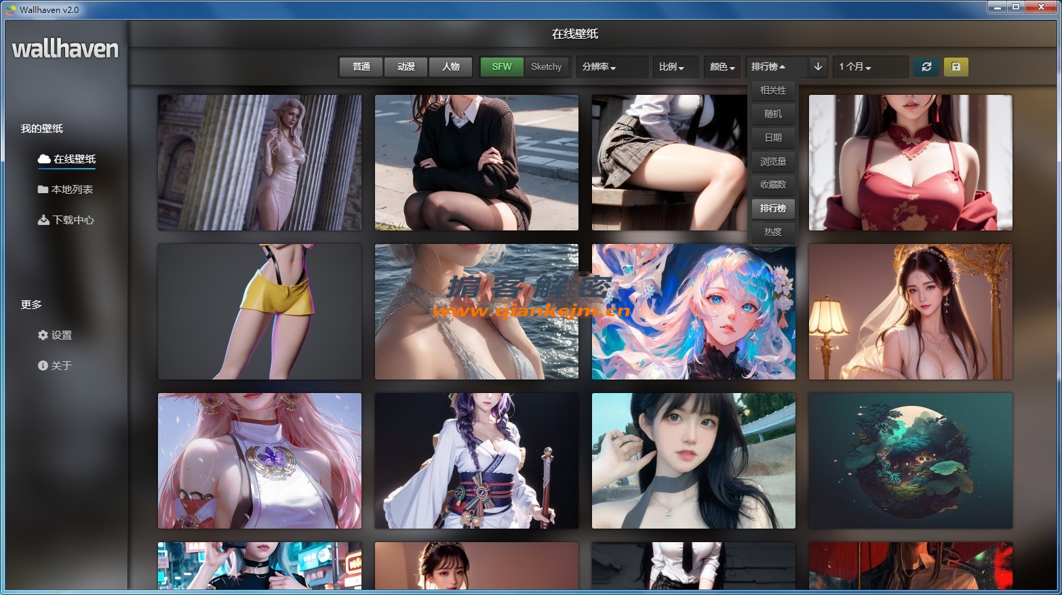
Task: Open purple braided hair kimono wallpaper
Action: click(477, 461)
